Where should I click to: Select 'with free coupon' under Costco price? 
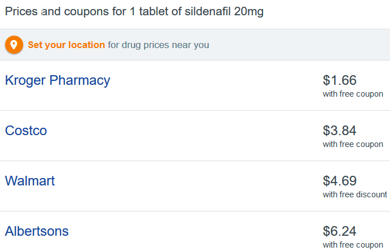tap(353, 144)
